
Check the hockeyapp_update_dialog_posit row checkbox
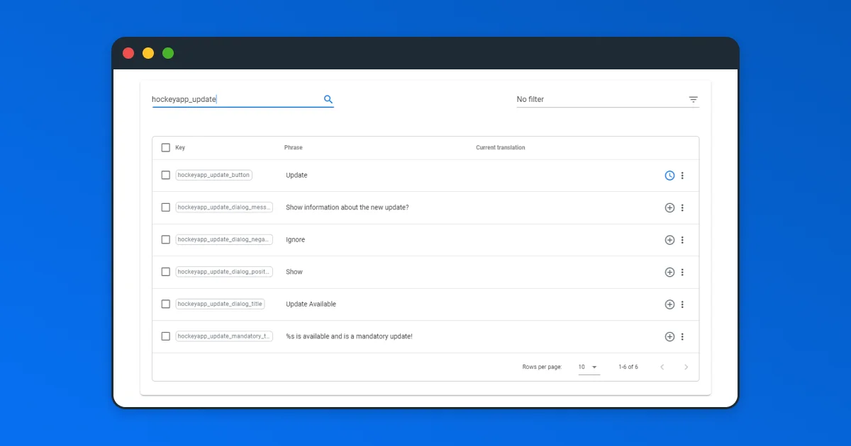tap(166, 272)
